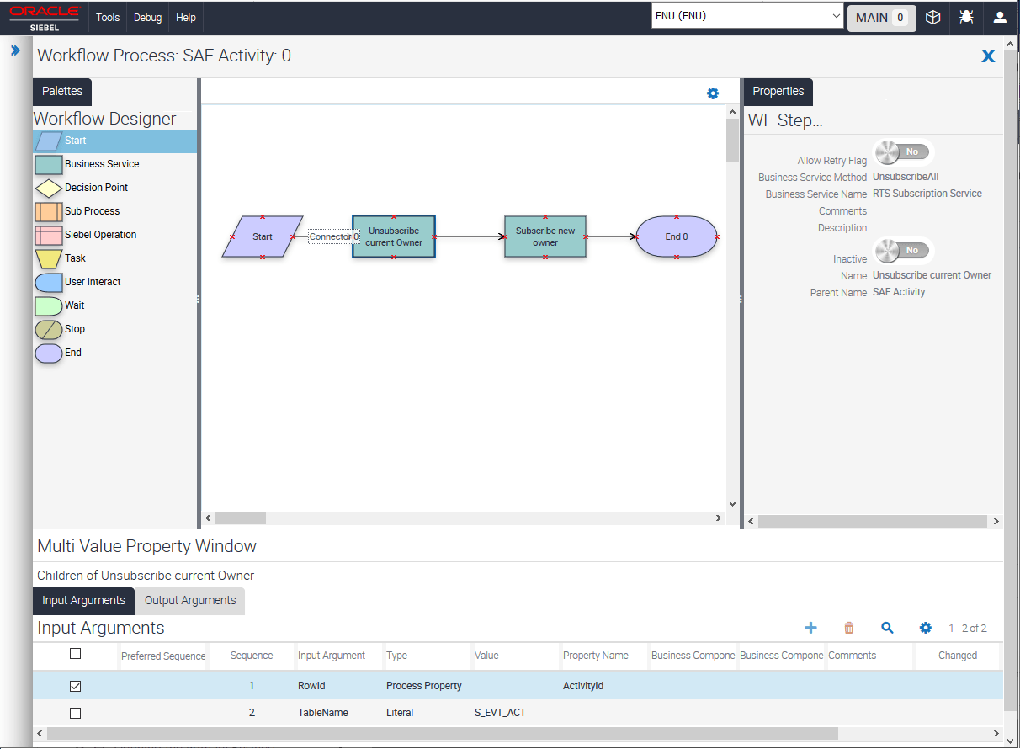Open the user profile icon

(x=1000, y=17)
